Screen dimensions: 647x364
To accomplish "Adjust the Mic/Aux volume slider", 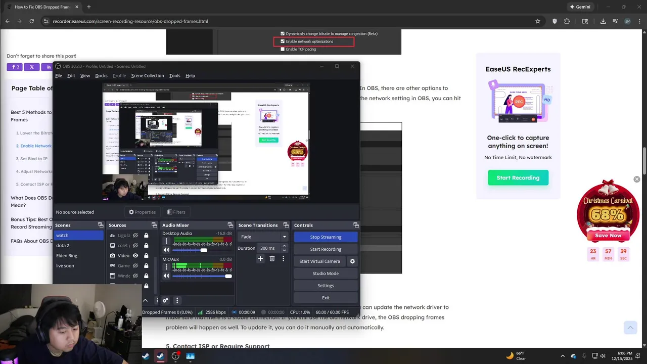I will coord(202,276).
